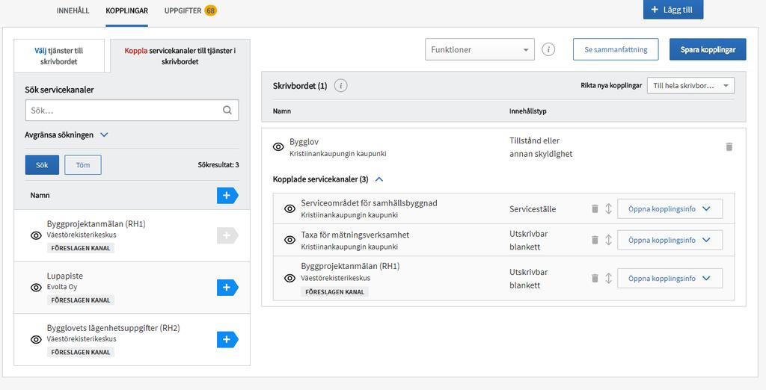Click reorder arrows for connected Byggprojektanmälan (RH1)
The height and width of the screenshot is (390, 766).
[x=608, y=278]
